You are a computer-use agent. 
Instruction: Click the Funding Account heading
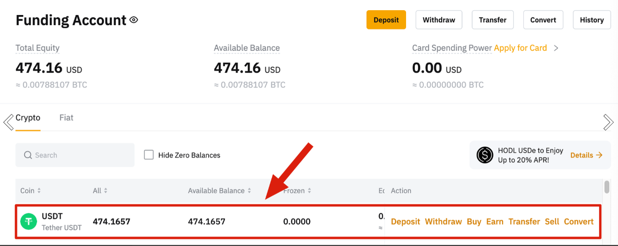pyautogui.click(x=71, y=20)
